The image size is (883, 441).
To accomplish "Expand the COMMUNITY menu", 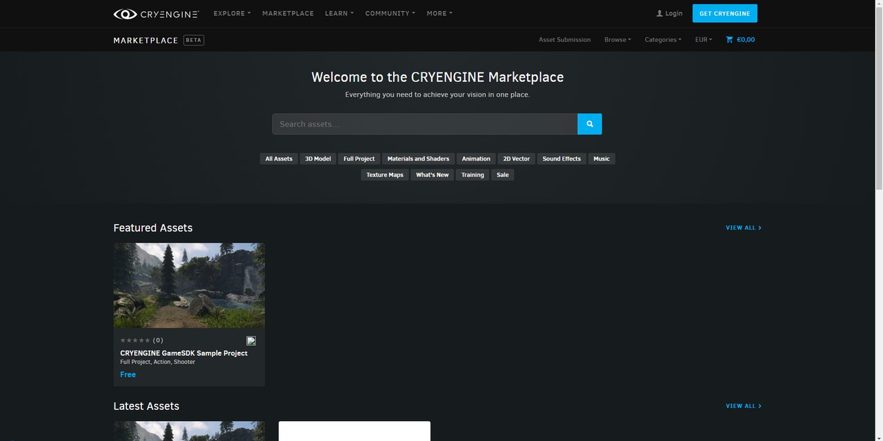I will pyautogui.click(x=390, y=13).
